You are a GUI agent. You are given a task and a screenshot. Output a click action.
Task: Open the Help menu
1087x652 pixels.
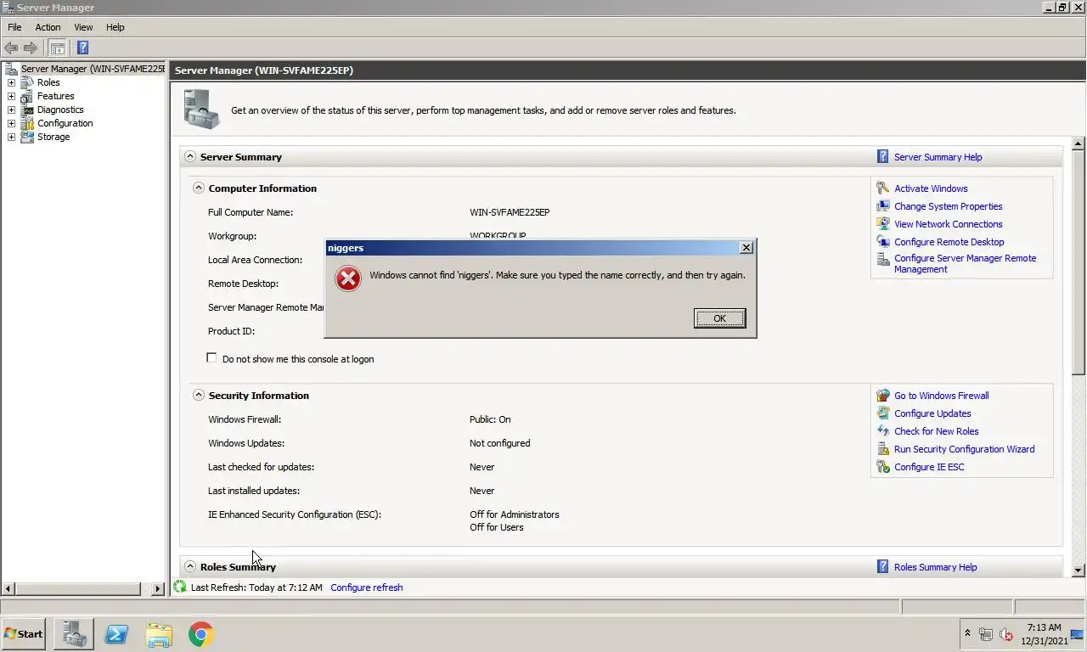(x=115, y=27)
